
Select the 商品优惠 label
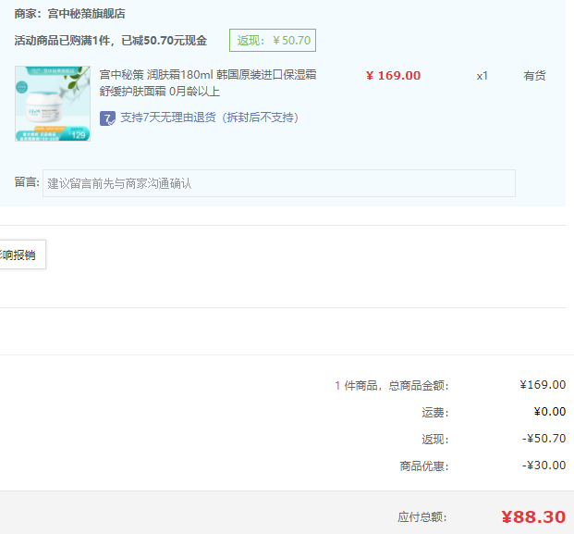[424, 466]
